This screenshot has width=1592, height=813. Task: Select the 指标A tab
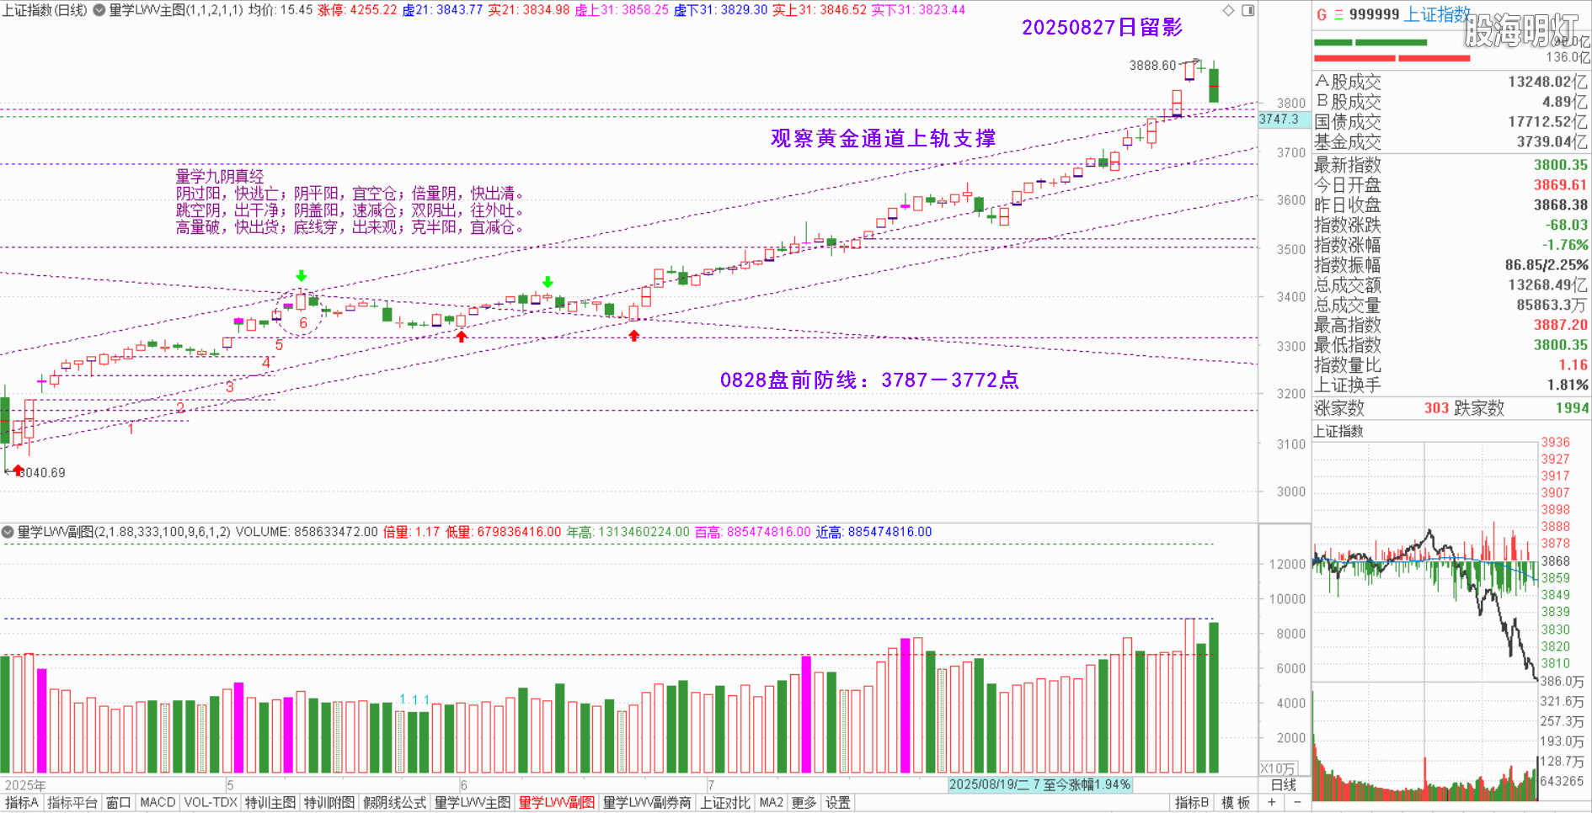coord(21,803)
